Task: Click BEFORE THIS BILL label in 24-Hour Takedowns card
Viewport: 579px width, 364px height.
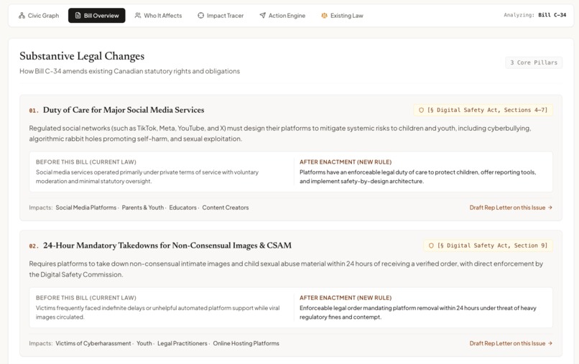Action: pos(86,297)
